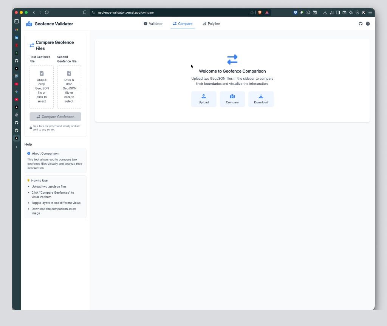Bookmark this page with the bookmark icon
Image resolution: width=387 pixels, height=326 pixels.
[x=85, y=12]
